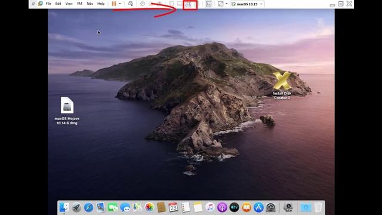
Task: Open Apple TV from the Dock
Action: 234,207
